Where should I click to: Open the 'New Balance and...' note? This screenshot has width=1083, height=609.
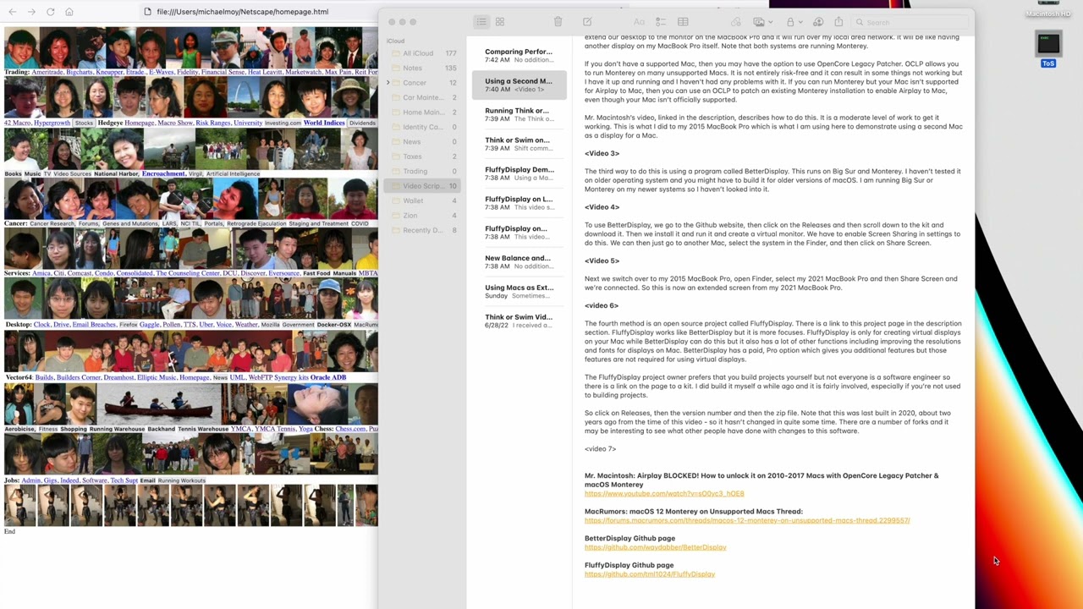tap(520, 262)
